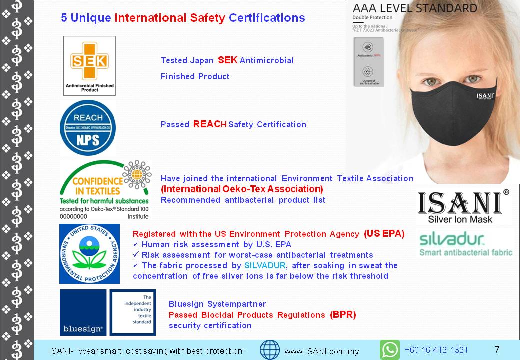Click the Finished Product text line
Viewport: 520px width, 360px height.
pyautogui.click(x=195, y=76)
